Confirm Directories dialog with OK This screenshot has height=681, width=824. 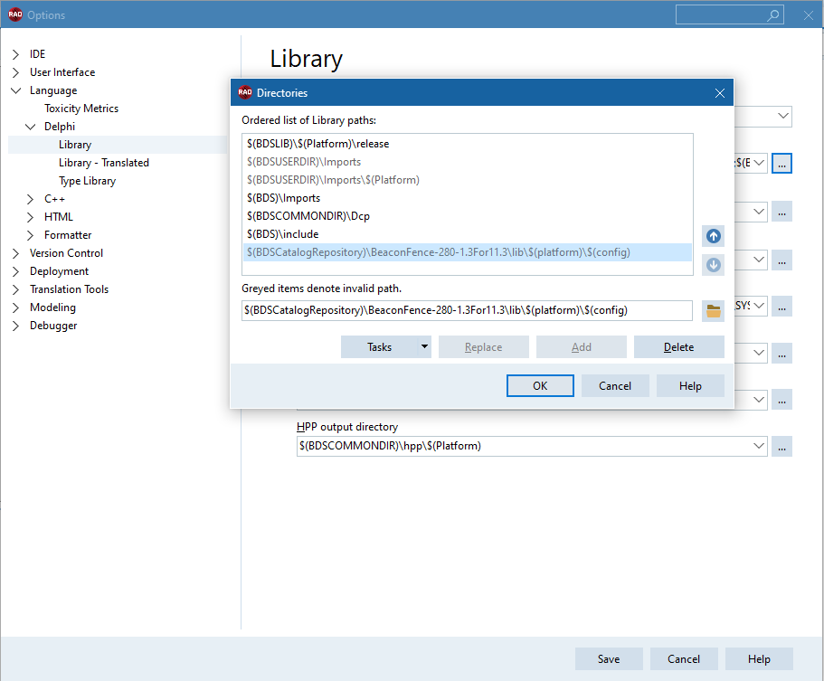click(x=540, y=385)
